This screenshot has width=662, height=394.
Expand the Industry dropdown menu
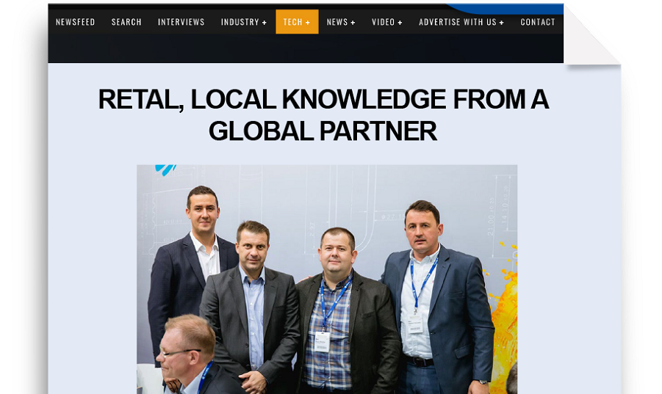[244, 22]
